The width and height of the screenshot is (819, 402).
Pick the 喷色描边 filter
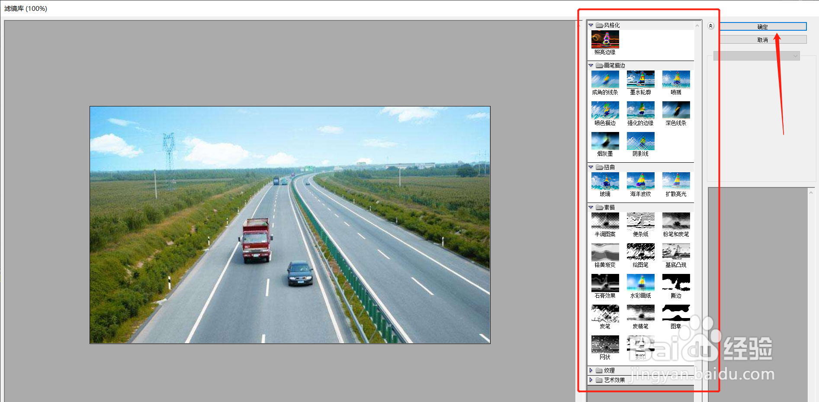[605, 110]
